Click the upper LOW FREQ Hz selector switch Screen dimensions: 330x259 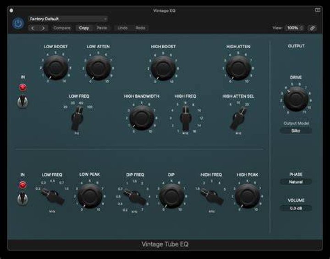[x=77, y=118]
